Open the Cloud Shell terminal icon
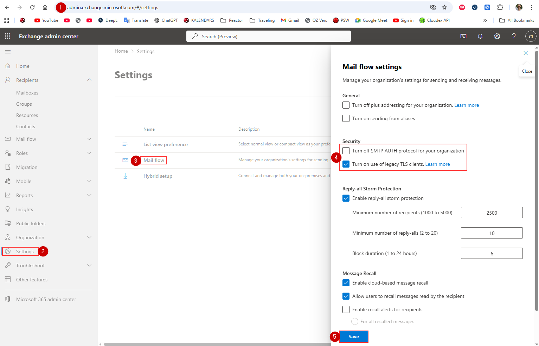539x346 pixels. [x=463, y=36]
